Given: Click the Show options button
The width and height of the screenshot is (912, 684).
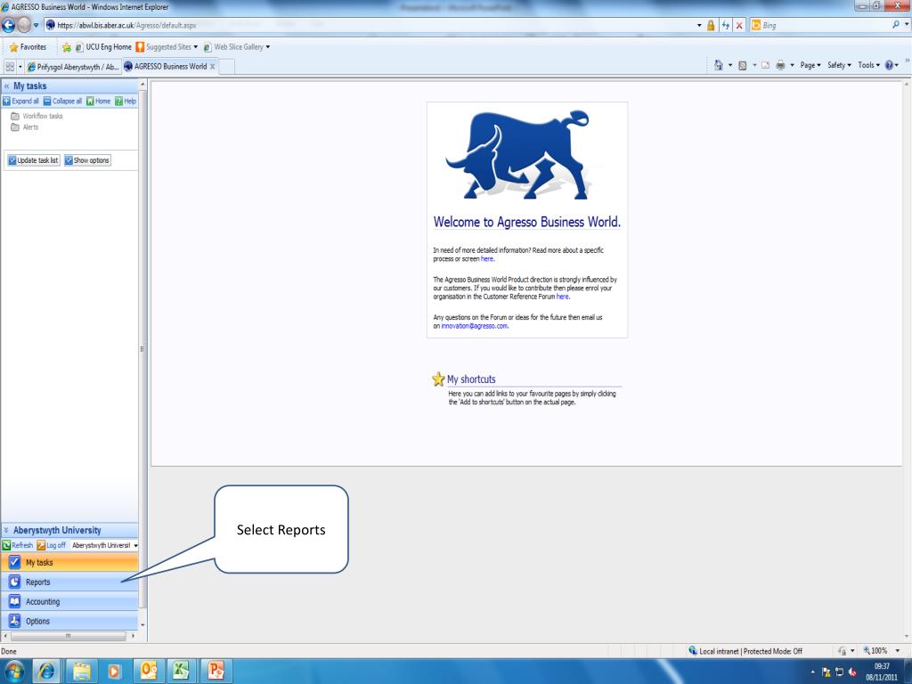Looking at the screenshot, I should pos(86,160).
